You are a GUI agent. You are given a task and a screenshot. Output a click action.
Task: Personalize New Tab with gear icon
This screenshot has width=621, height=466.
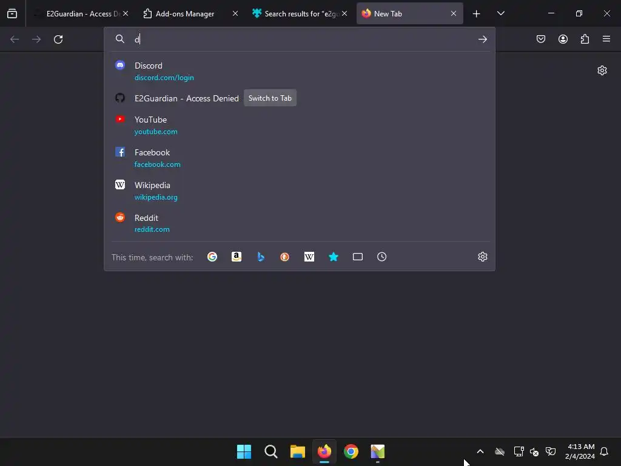602,70
